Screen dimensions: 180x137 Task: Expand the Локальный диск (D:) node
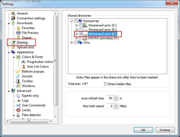coord(76,30)
